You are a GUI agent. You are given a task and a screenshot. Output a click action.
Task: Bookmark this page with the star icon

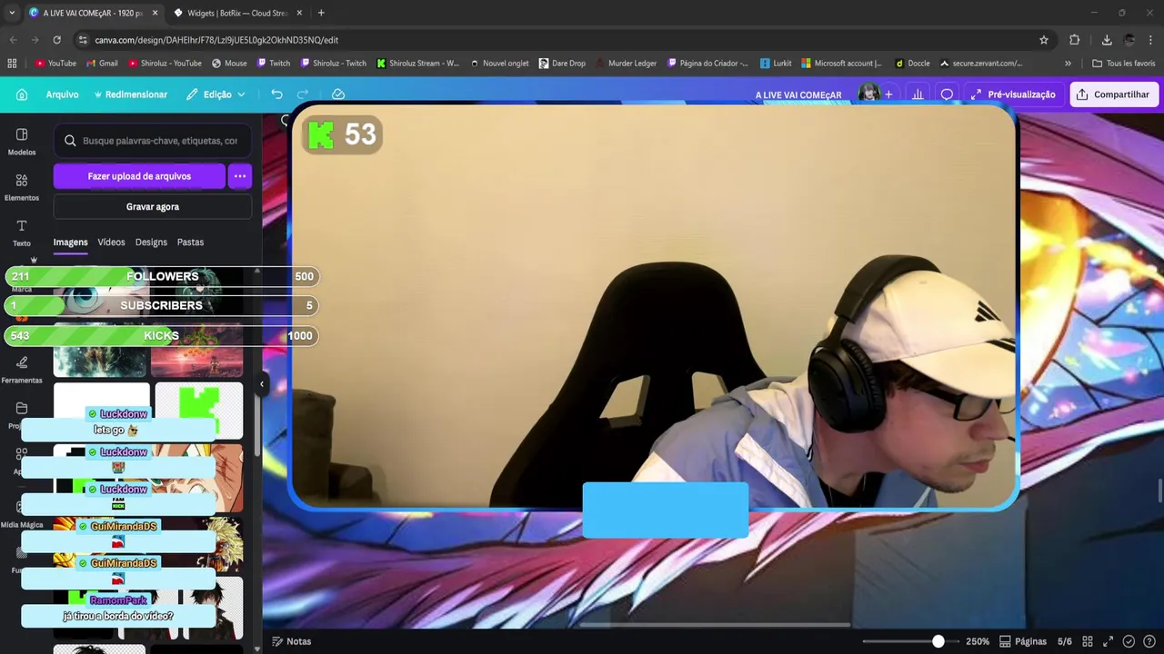tap(1044, 40)
